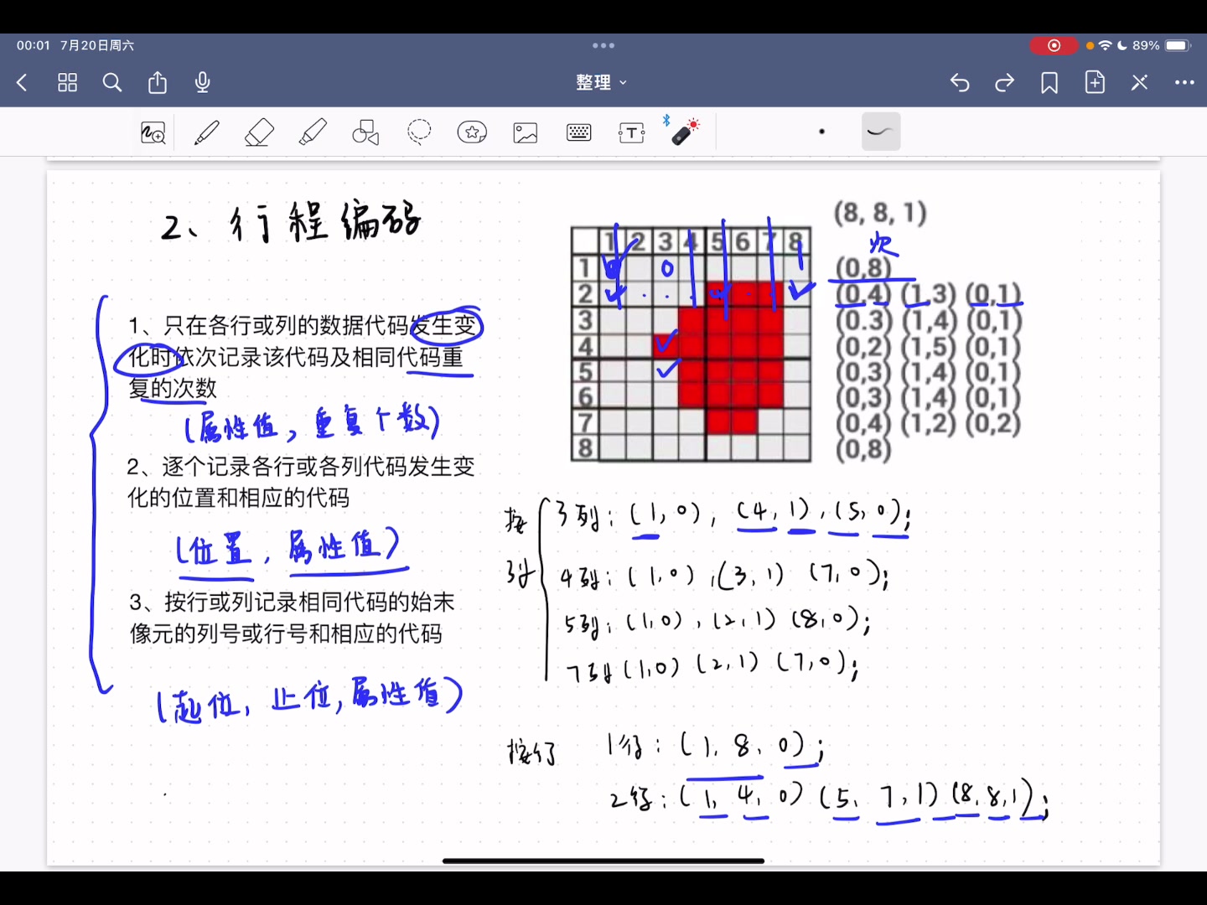Activate the Bluetooth laser pointer tool
The image size is (1207, 905).
pyautogui.click(x=683, y=132)
